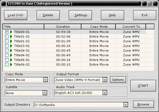Viewport: 159px width, 112px height.
Task: Tick the Title06-02 checkbox
Action: pyautogui.click(x=7, y=64)
